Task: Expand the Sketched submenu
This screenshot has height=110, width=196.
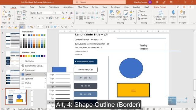Action: coord(33,79)
